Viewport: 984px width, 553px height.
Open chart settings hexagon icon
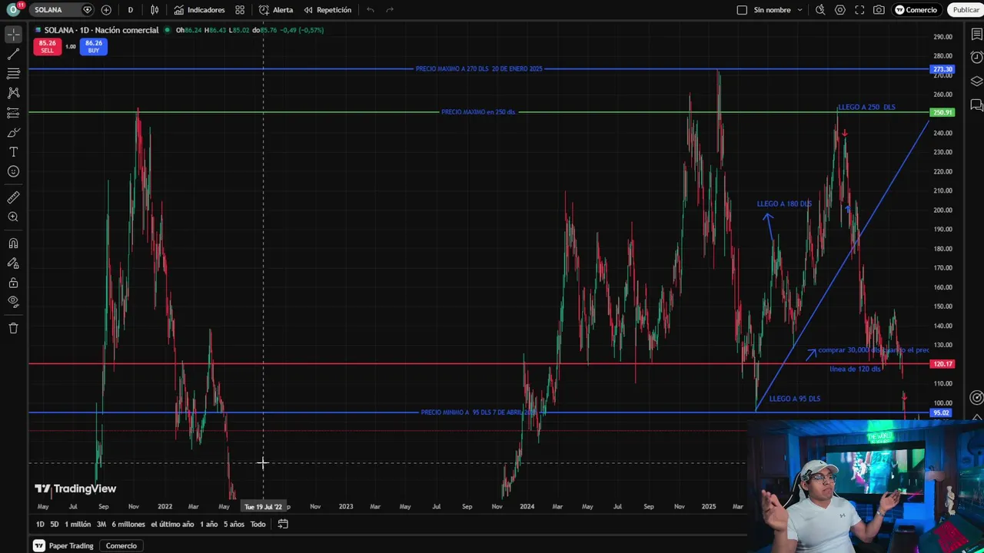(840, 10)
